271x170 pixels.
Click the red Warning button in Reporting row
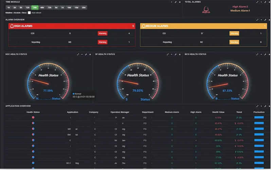pos(103,42)
